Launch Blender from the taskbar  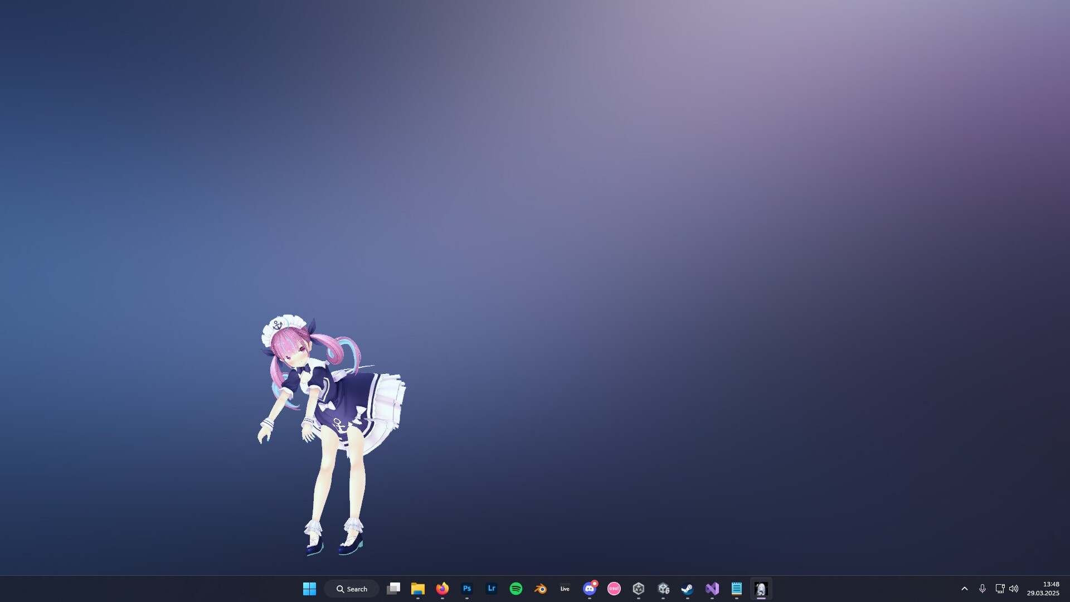click(x=541, y=589)
